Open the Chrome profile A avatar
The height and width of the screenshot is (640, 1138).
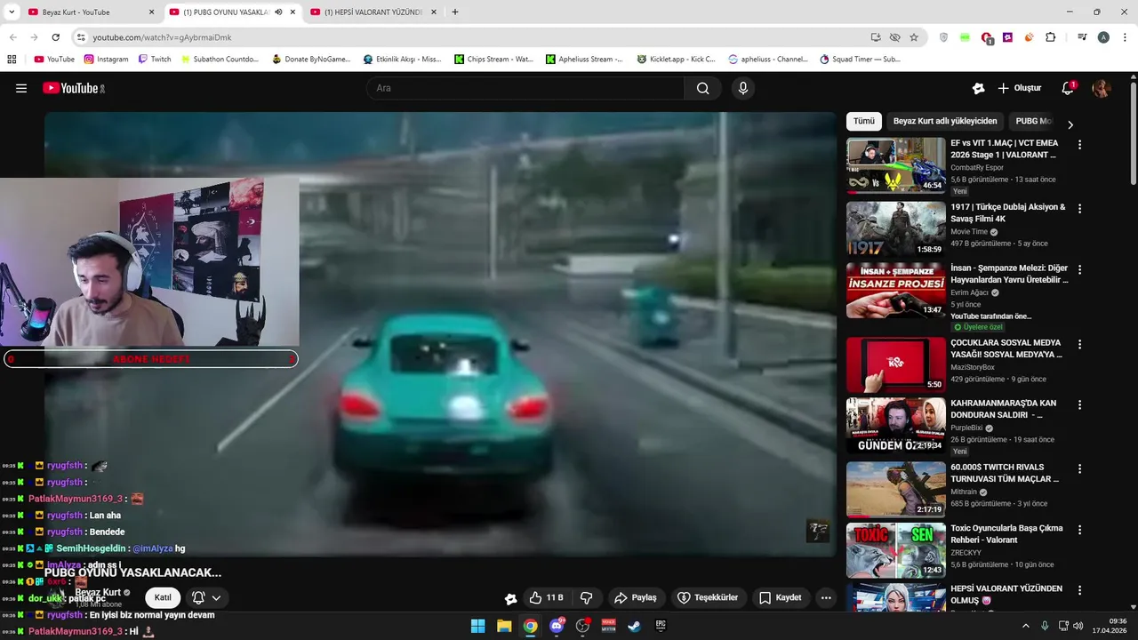coord(1103,37)
